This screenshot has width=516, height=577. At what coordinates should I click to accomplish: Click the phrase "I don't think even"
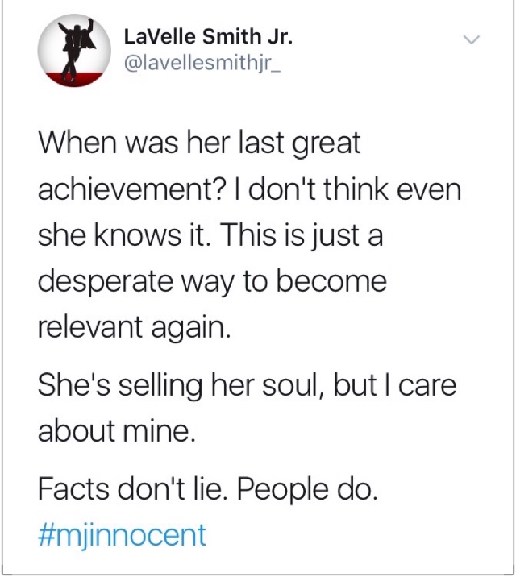click(355, 189)
